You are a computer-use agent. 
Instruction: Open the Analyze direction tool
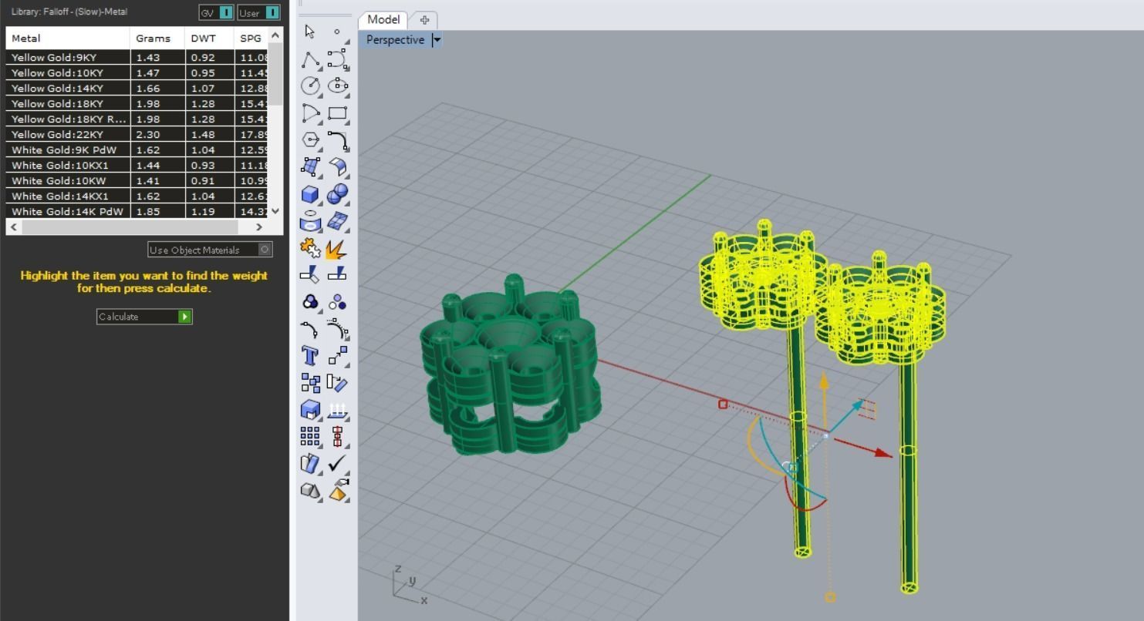[x=310, y=464]
